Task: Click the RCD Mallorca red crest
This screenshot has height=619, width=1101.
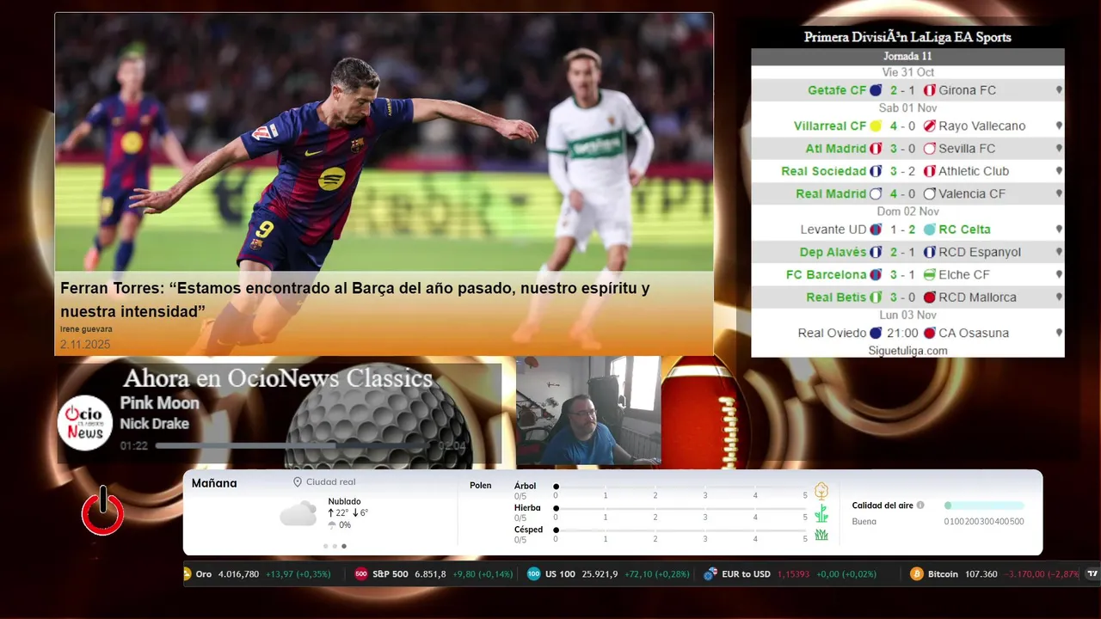Action: 929,297
